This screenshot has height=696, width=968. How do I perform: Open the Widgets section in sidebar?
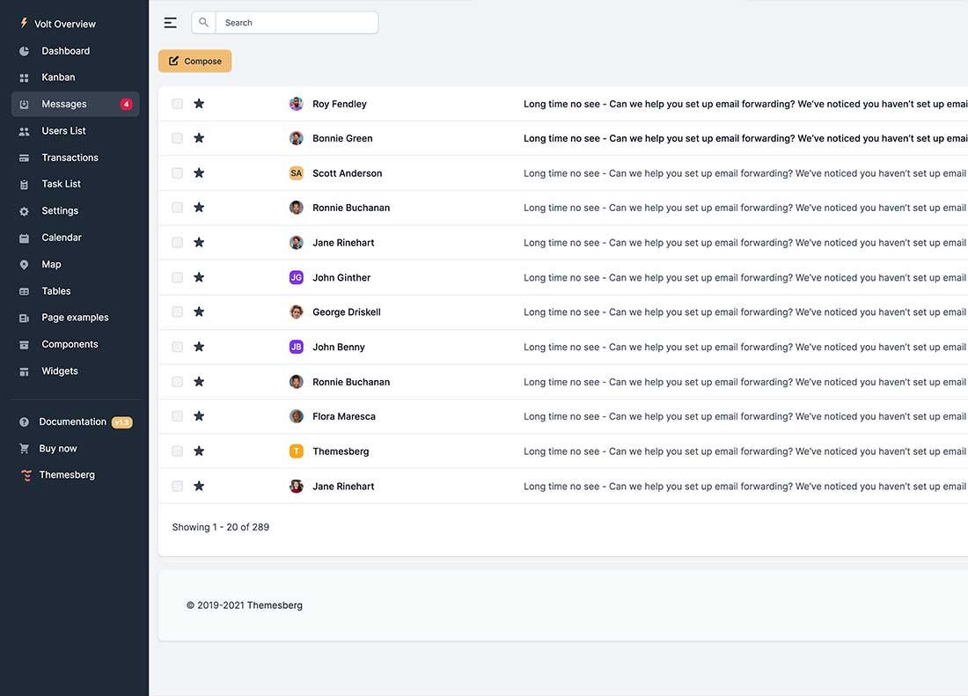(59, 370)
